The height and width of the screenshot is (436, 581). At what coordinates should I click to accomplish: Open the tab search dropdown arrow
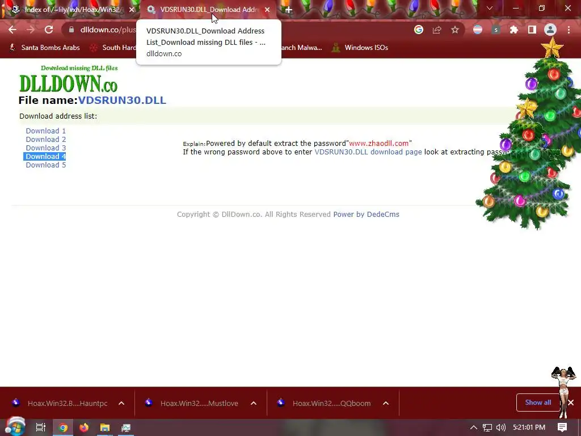(490, 8)
